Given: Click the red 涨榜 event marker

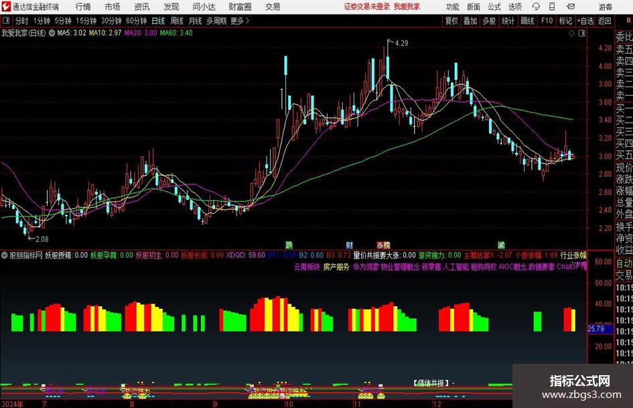Looking at the screenshot, I should point(383,245).
